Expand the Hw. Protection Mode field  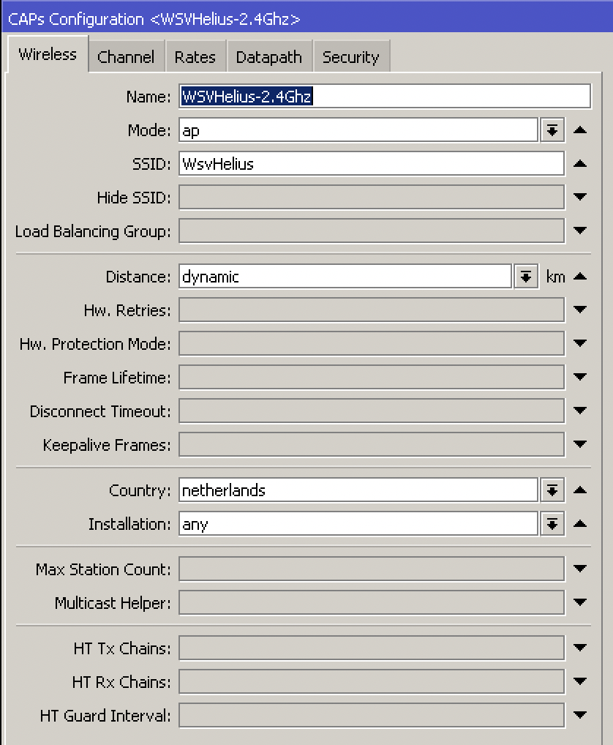[579, 343]
